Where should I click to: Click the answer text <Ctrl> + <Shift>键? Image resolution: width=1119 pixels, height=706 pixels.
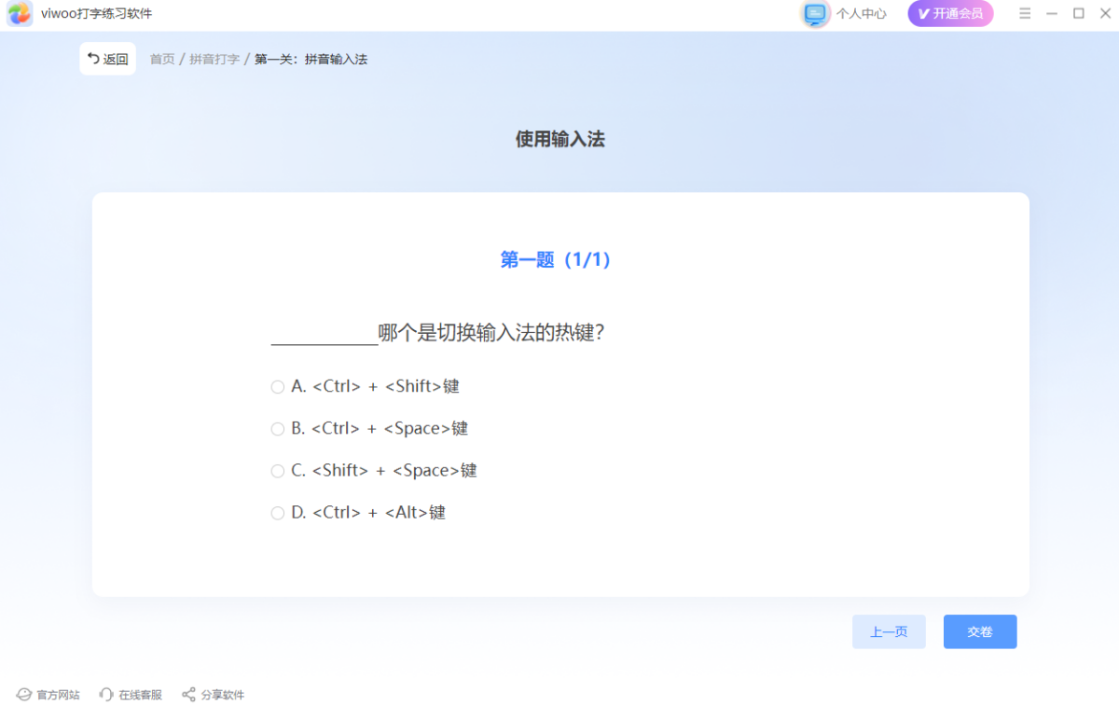[x=386, y=386]
